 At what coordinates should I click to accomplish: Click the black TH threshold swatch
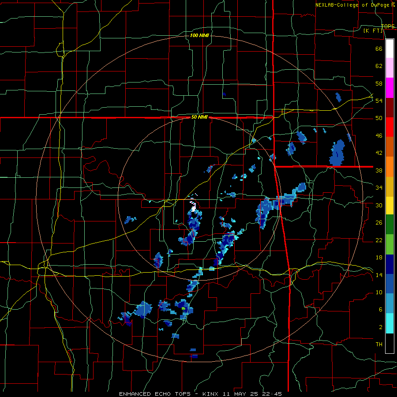tap(390, 343)
